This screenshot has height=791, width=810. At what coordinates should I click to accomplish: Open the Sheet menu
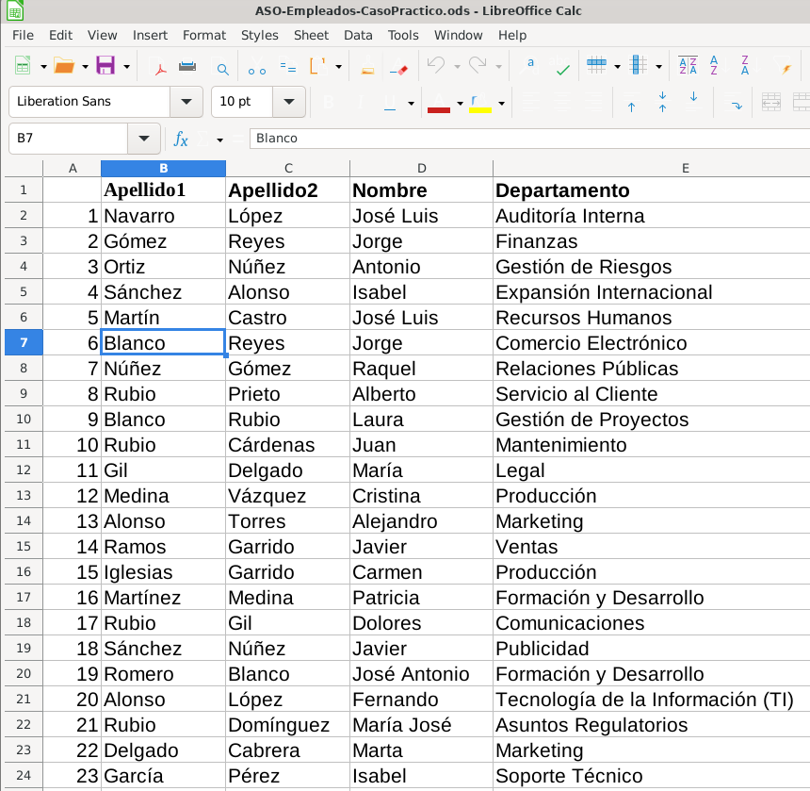[x=311, y=35]
